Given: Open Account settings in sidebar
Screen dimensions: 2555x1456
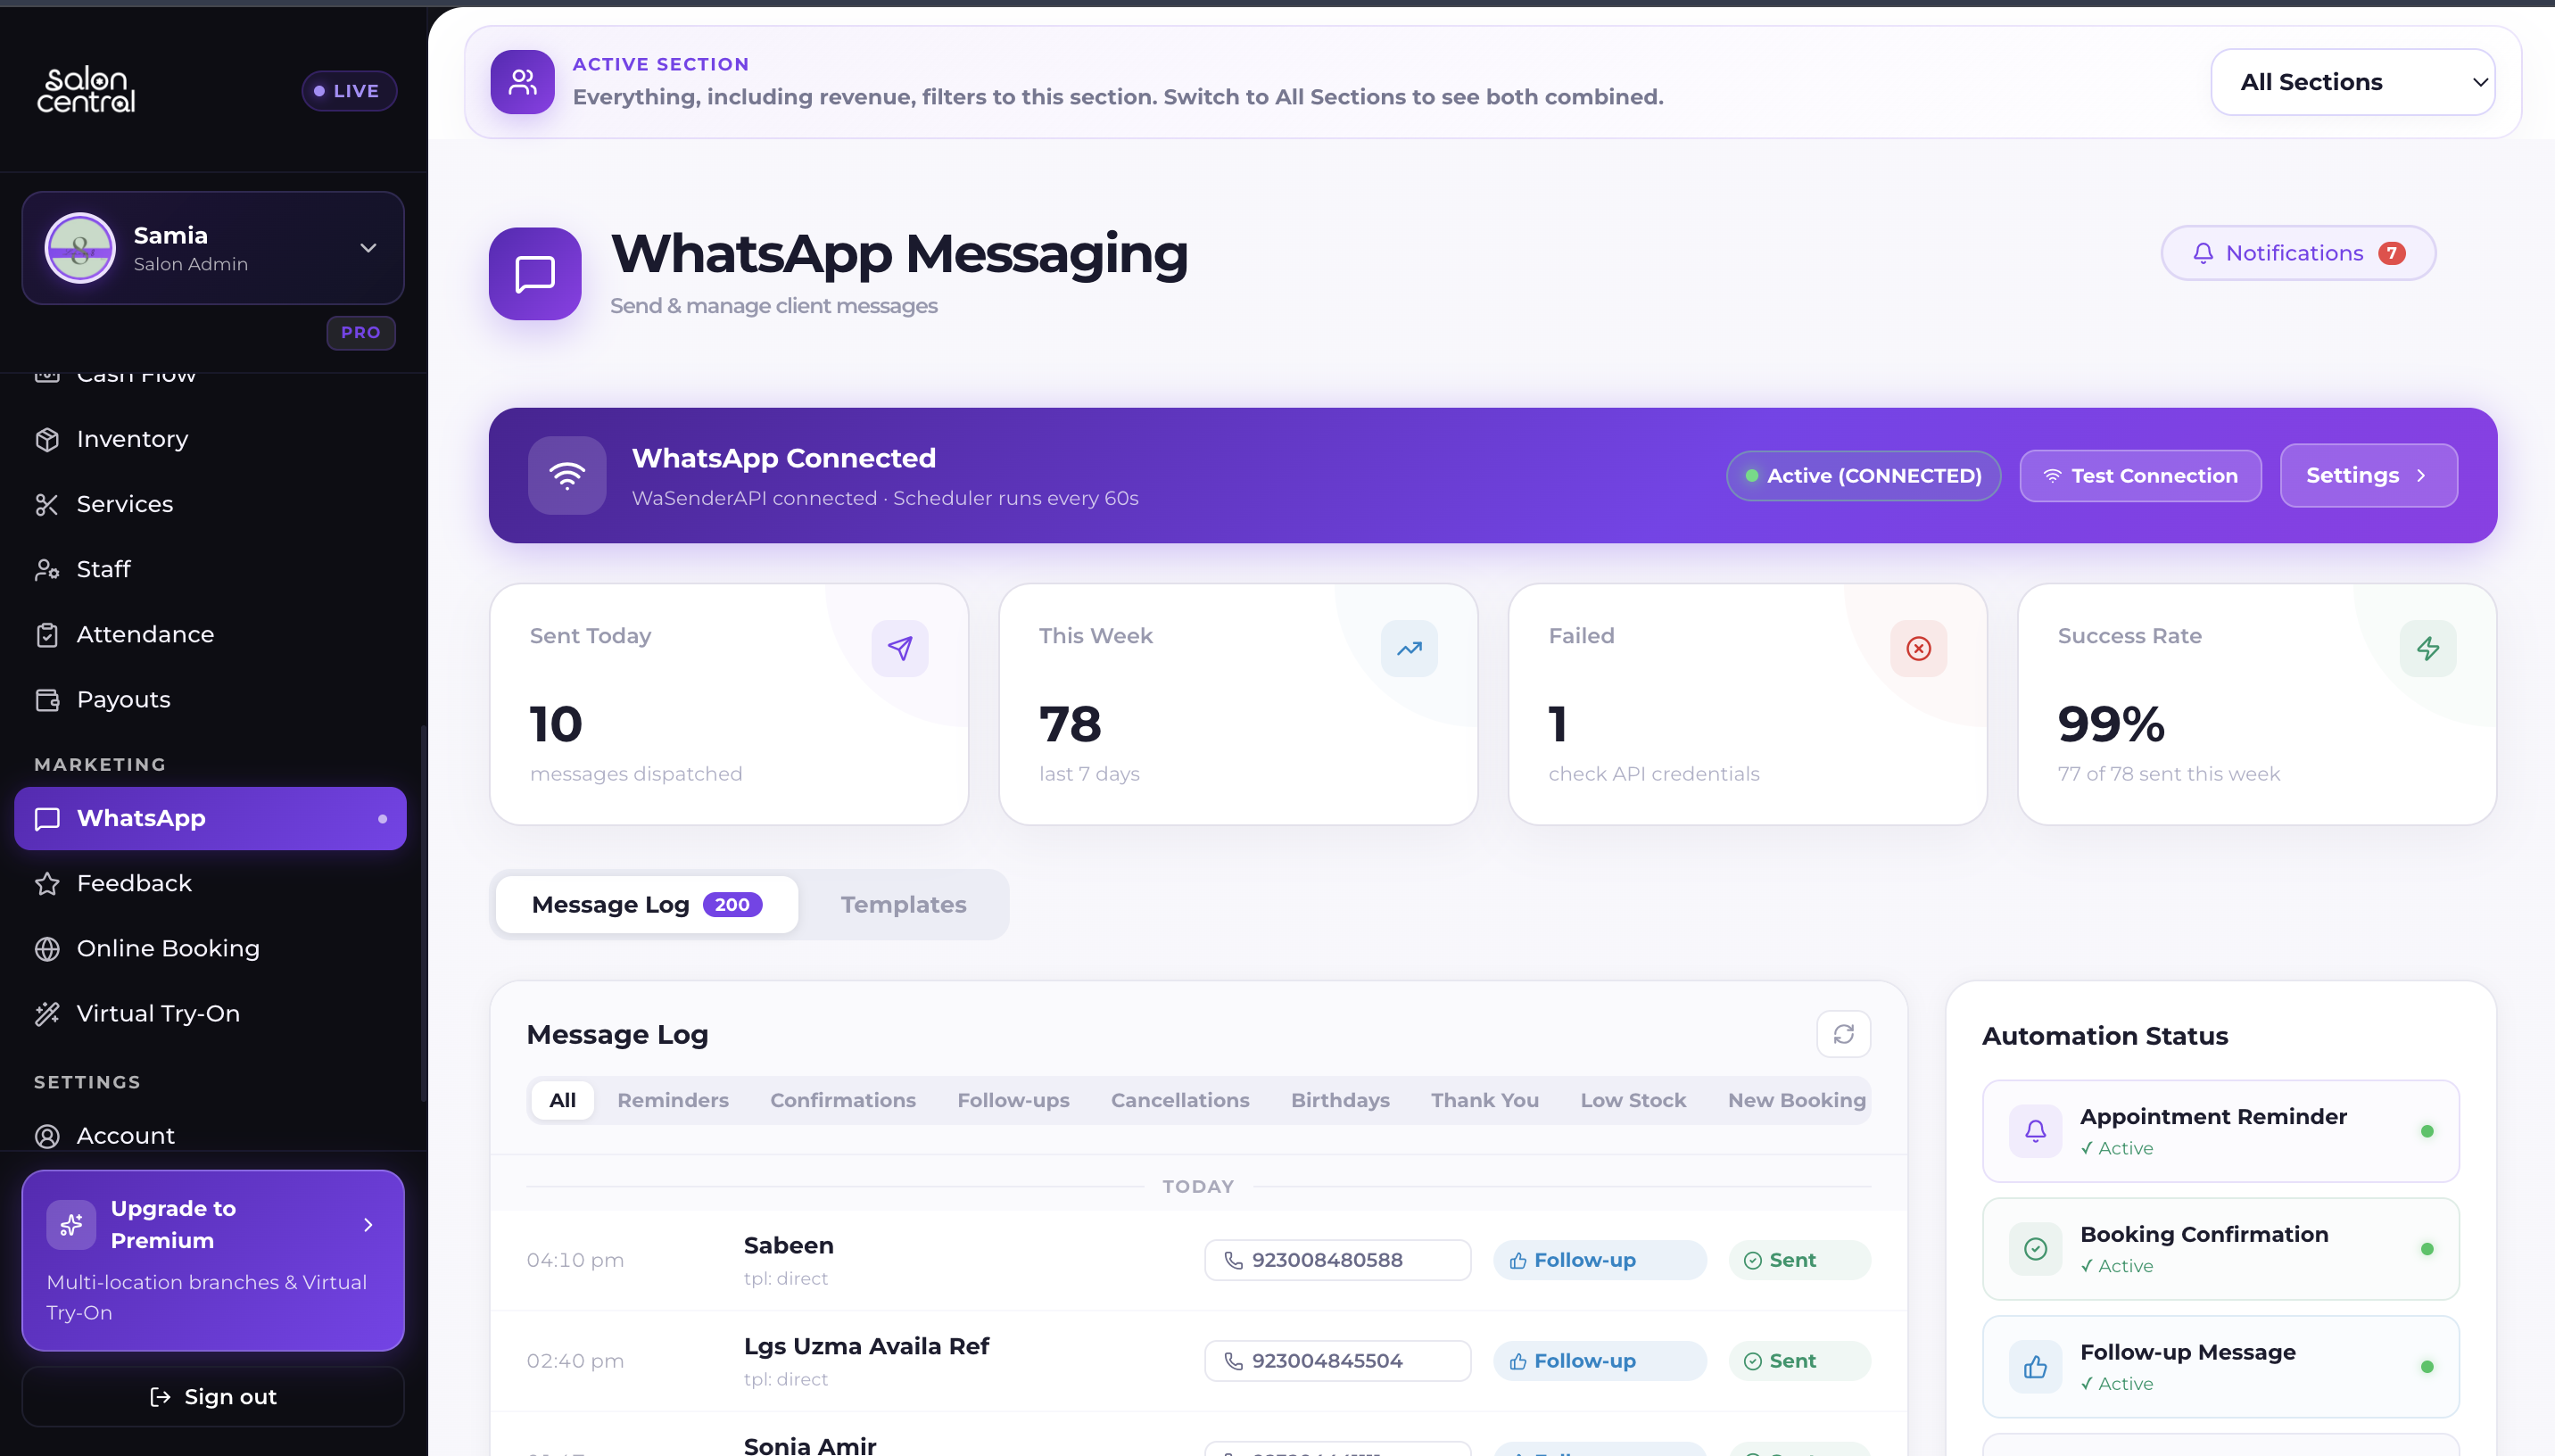Looking at the screenshot, I should pos(210,1135).
